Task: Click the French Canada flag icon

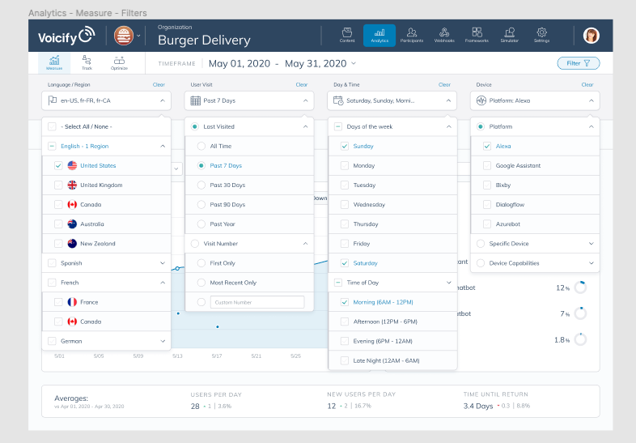Action: pos(72,322)
